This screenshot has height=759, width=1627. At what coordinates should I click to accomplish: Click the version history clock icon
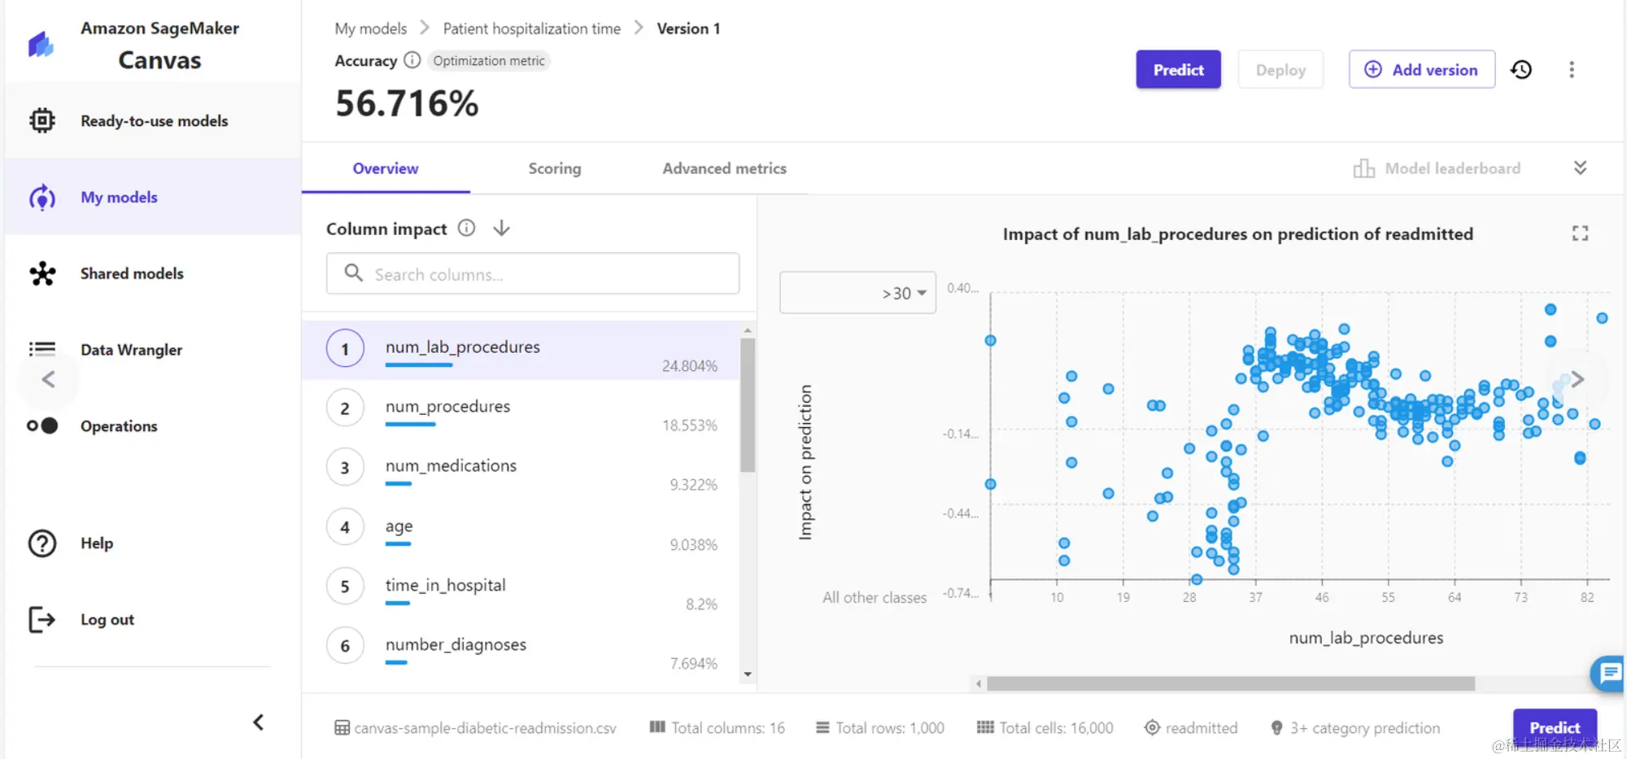click(1521, 69)
